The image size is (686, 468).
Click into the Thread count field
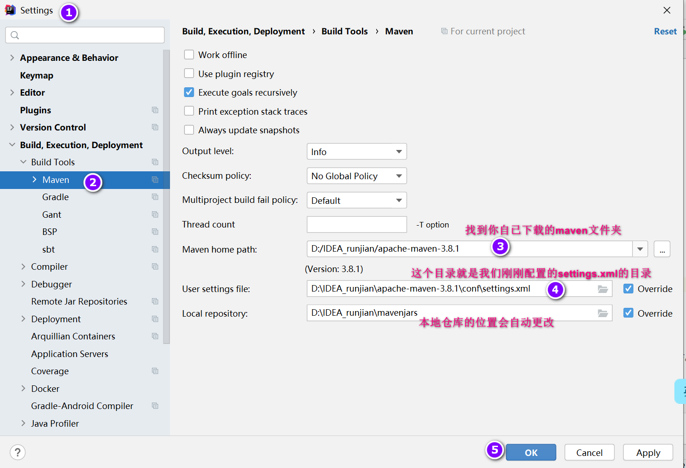click(357, 224)
